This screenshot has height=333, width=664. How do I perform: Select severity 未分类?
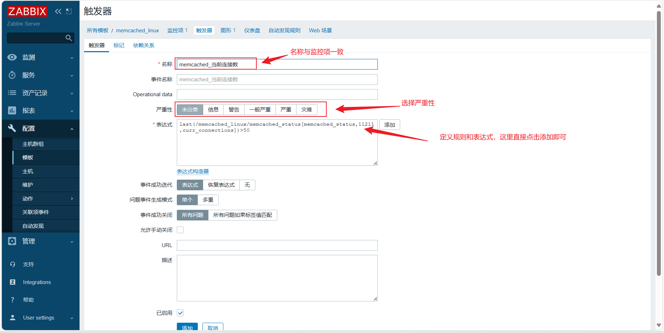pyautogui.click(x=190, y=110)
